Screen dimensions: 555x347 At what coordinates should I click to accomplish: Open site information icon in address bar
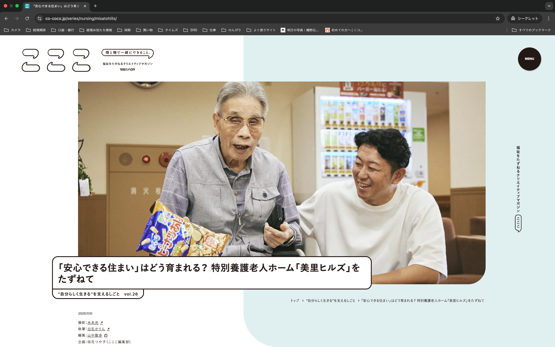[x=40, y=19]
